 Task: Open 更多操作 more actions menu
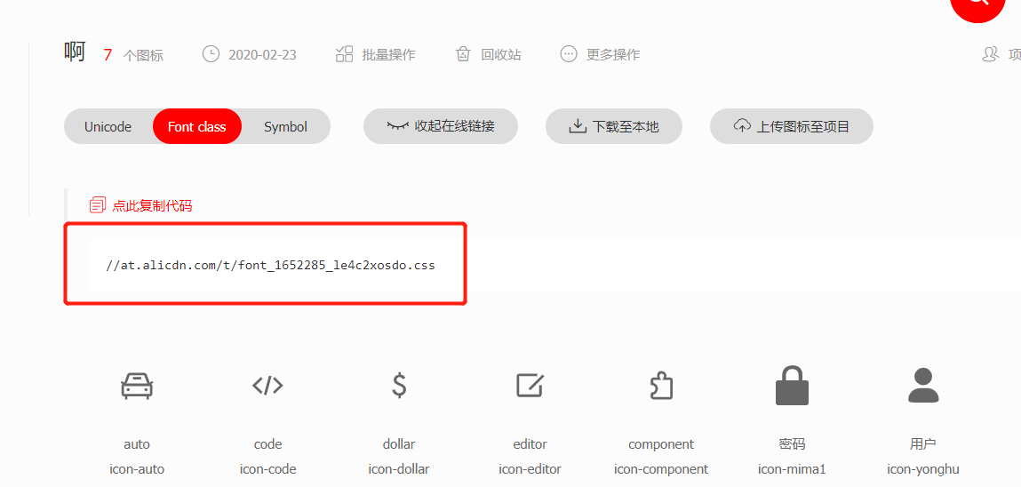pyautogui.click(x=601, y=55)
